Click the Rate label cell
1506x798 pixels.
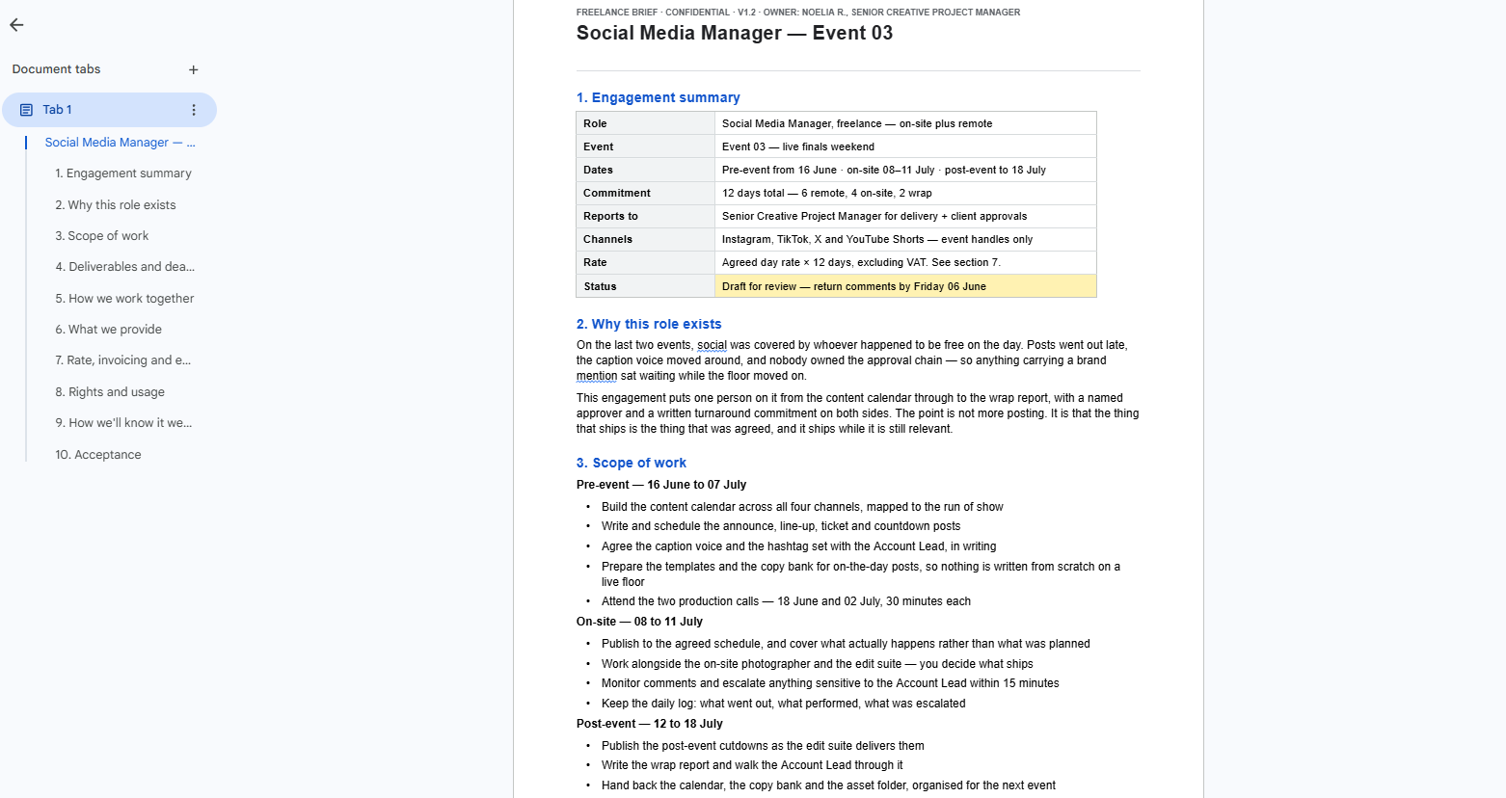pos(645,262)
